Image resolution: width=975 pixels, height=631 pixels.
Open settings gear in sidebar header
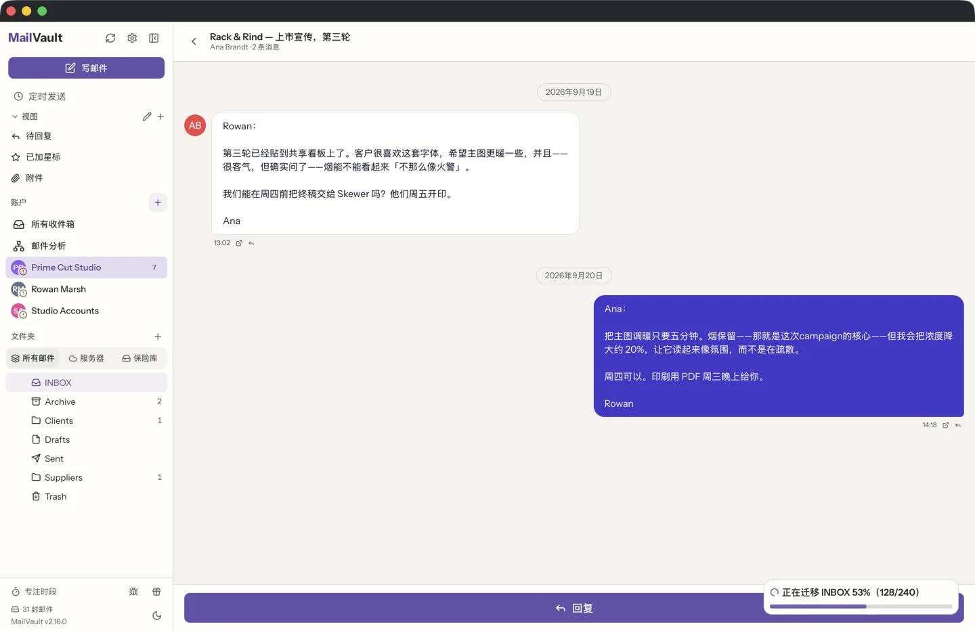coord(132,38)
